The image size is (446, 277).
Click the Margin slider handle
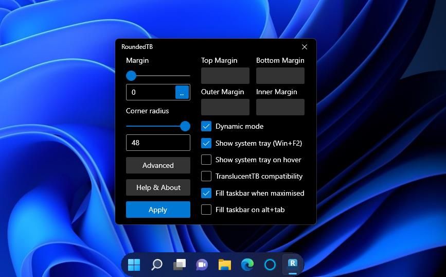coord(131,76)
